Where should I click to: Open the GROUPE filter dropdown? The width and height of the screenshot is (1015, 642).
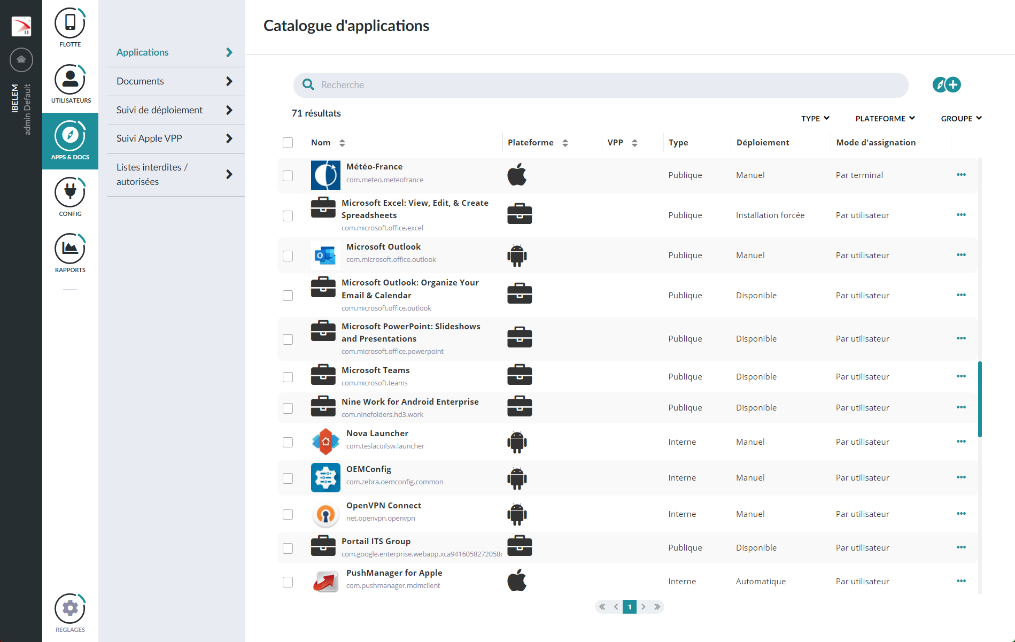point(961,118)
